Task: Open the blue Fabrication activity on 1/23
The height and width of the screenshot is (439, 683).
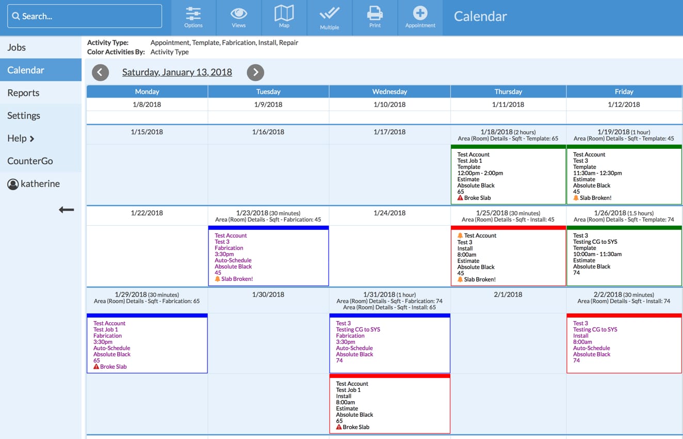Action: (268, 256)
